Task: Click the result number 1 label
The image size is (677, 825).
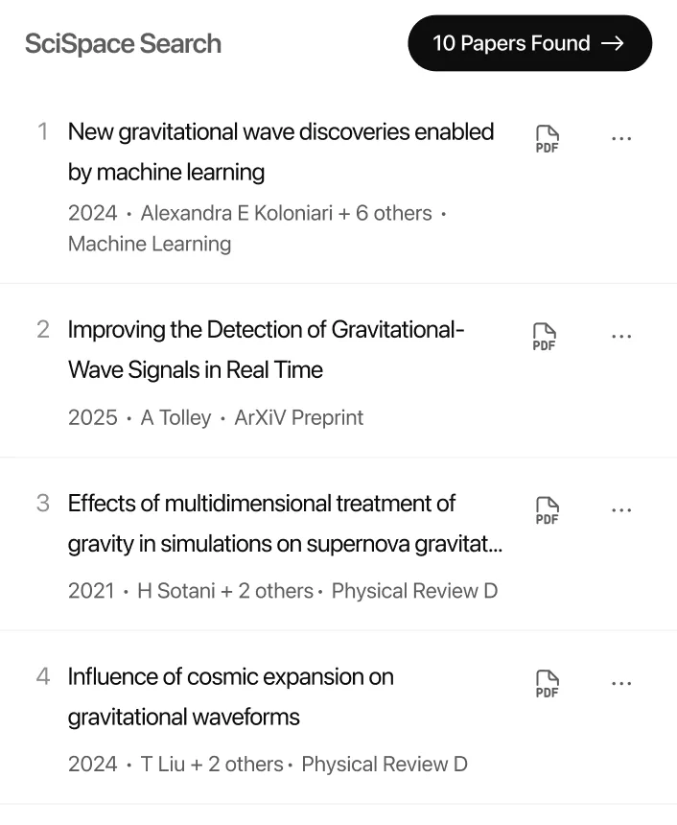Action: tap(43, 131)
